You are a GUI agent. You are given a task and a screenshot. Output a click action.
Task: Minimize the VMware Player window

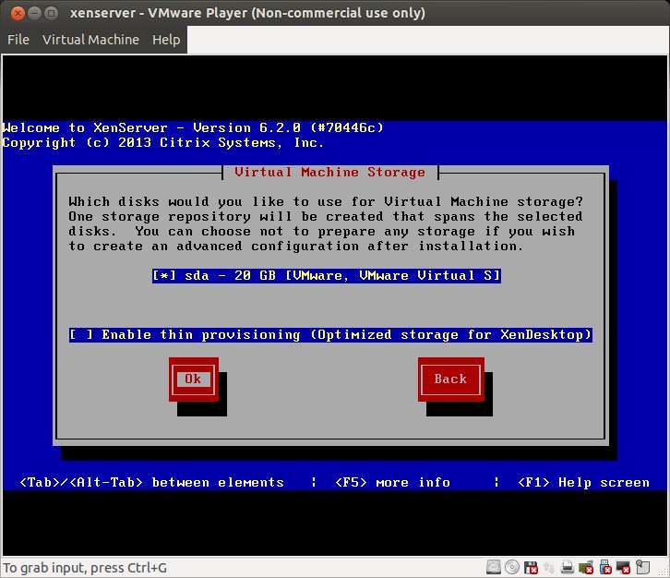pyautogui.click(x=35, y=13)
